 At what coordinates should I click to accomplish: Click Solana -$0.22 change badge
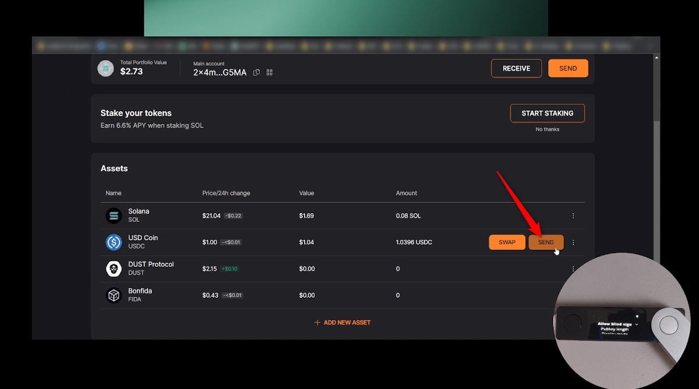[234, 216]
